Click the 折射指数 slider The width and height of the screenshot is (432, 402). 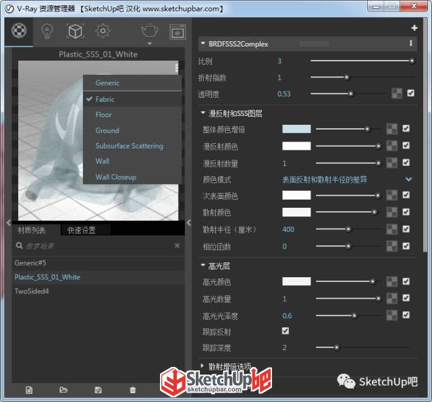pos(362,78)
